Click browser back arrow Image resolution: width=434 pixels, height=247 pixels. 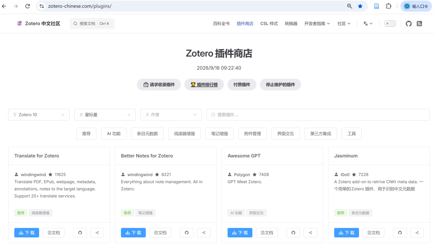coord(4,6)
